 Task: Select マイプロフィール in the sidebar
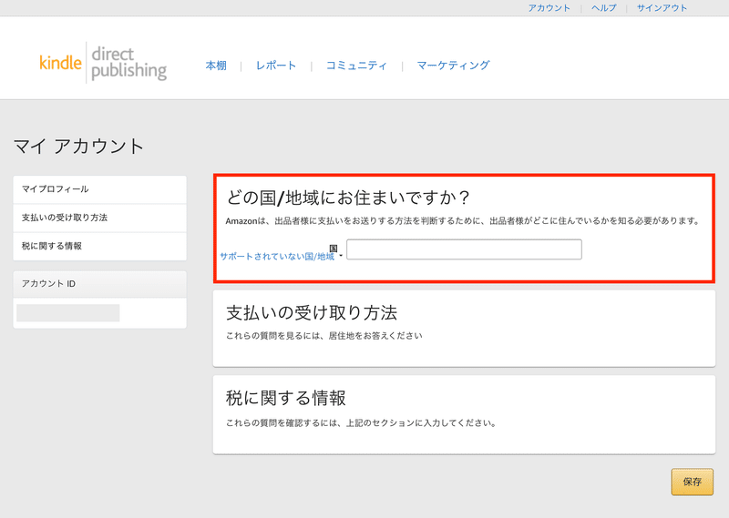[100, 189]
